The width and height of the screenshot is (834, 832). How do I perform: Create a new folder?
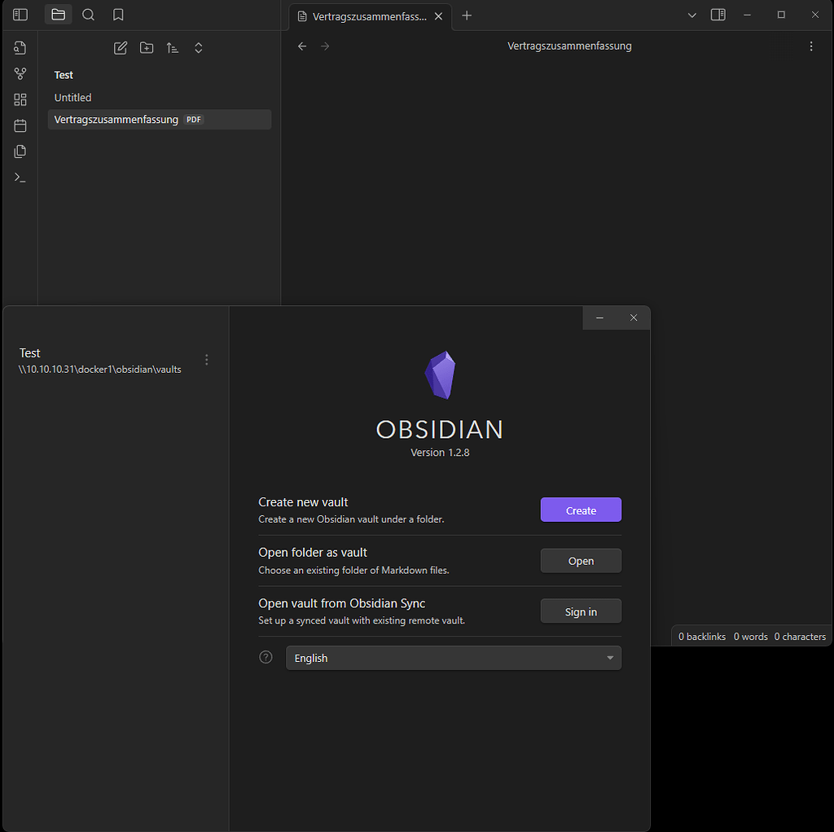(147, 48)
